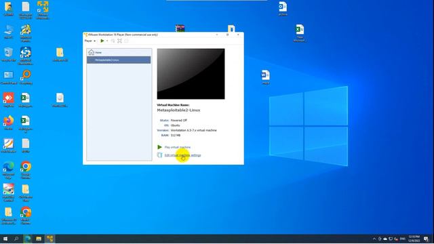Open Microsoft Edge from the taskbar
The width and height of the screenshot is (434, 244).
pos(27,239)
